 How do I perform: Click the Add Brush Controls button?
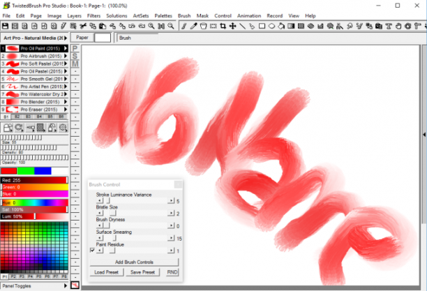[134, 262]
